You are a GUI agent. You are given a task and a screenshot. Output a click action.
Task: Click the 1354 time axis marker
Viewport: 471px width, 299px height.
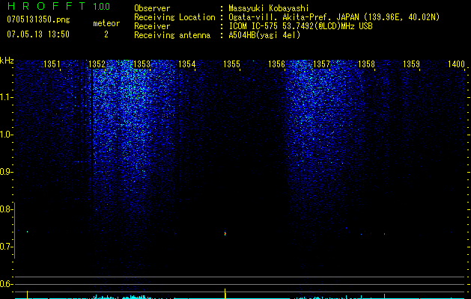(187, 64)
